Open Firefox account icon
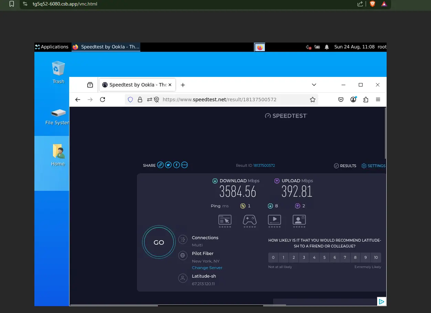 [x=353, y=100]
